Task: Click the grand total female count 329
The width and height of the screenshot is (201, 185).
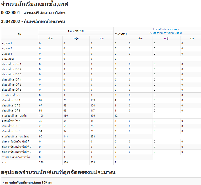Action: 66,162
